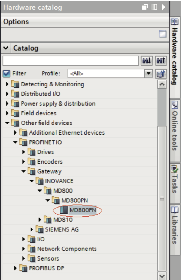Click the MD800PN device module icon
Image resolution: width=182 pixels, height=280 pixels.
click(64, 210)
